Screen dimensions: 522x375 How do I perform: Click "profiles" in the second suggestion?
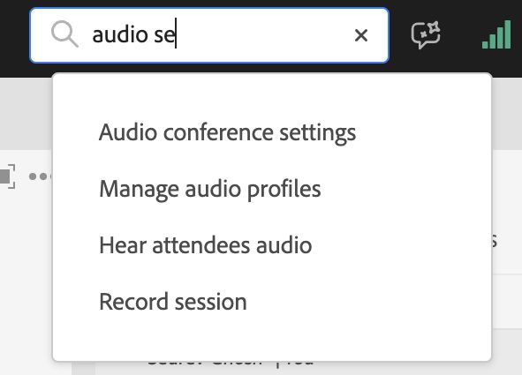(x=284, y=190)
